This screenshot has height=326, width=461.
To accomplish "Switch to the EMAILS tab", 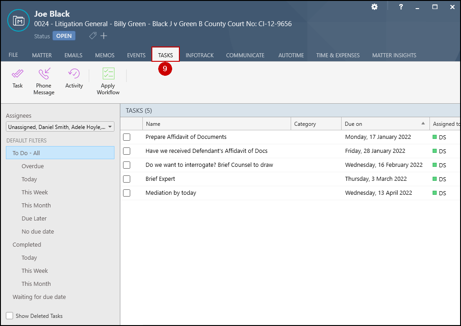I will click(73, 55).
